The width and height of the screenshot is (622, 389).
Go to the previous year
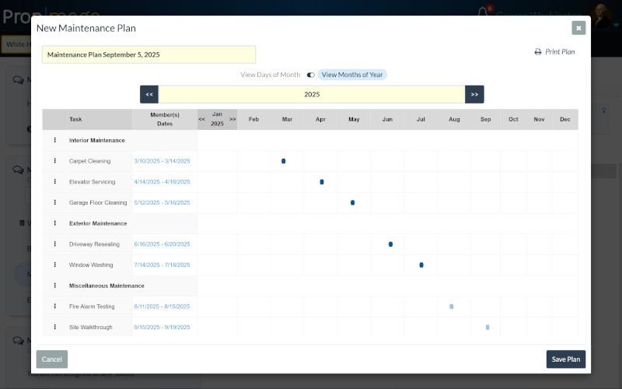click(x=149, y=94)
